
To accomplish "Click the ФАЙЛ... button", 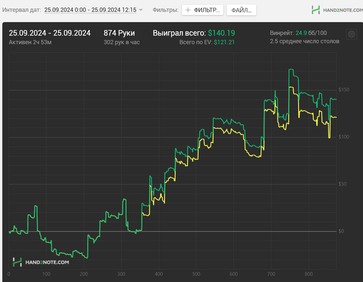I will coord(241,10).
